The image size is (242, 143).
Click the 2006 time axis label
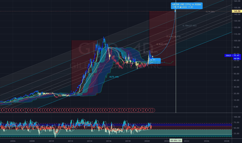13,141
